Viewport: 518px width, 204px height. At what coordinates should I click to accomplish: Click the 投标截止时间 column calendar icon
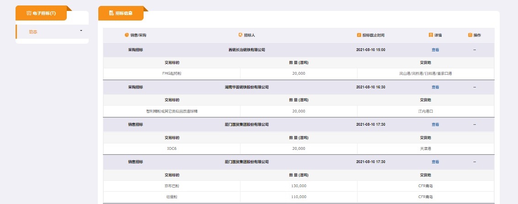pyautogui.click(x=359, y=35)
